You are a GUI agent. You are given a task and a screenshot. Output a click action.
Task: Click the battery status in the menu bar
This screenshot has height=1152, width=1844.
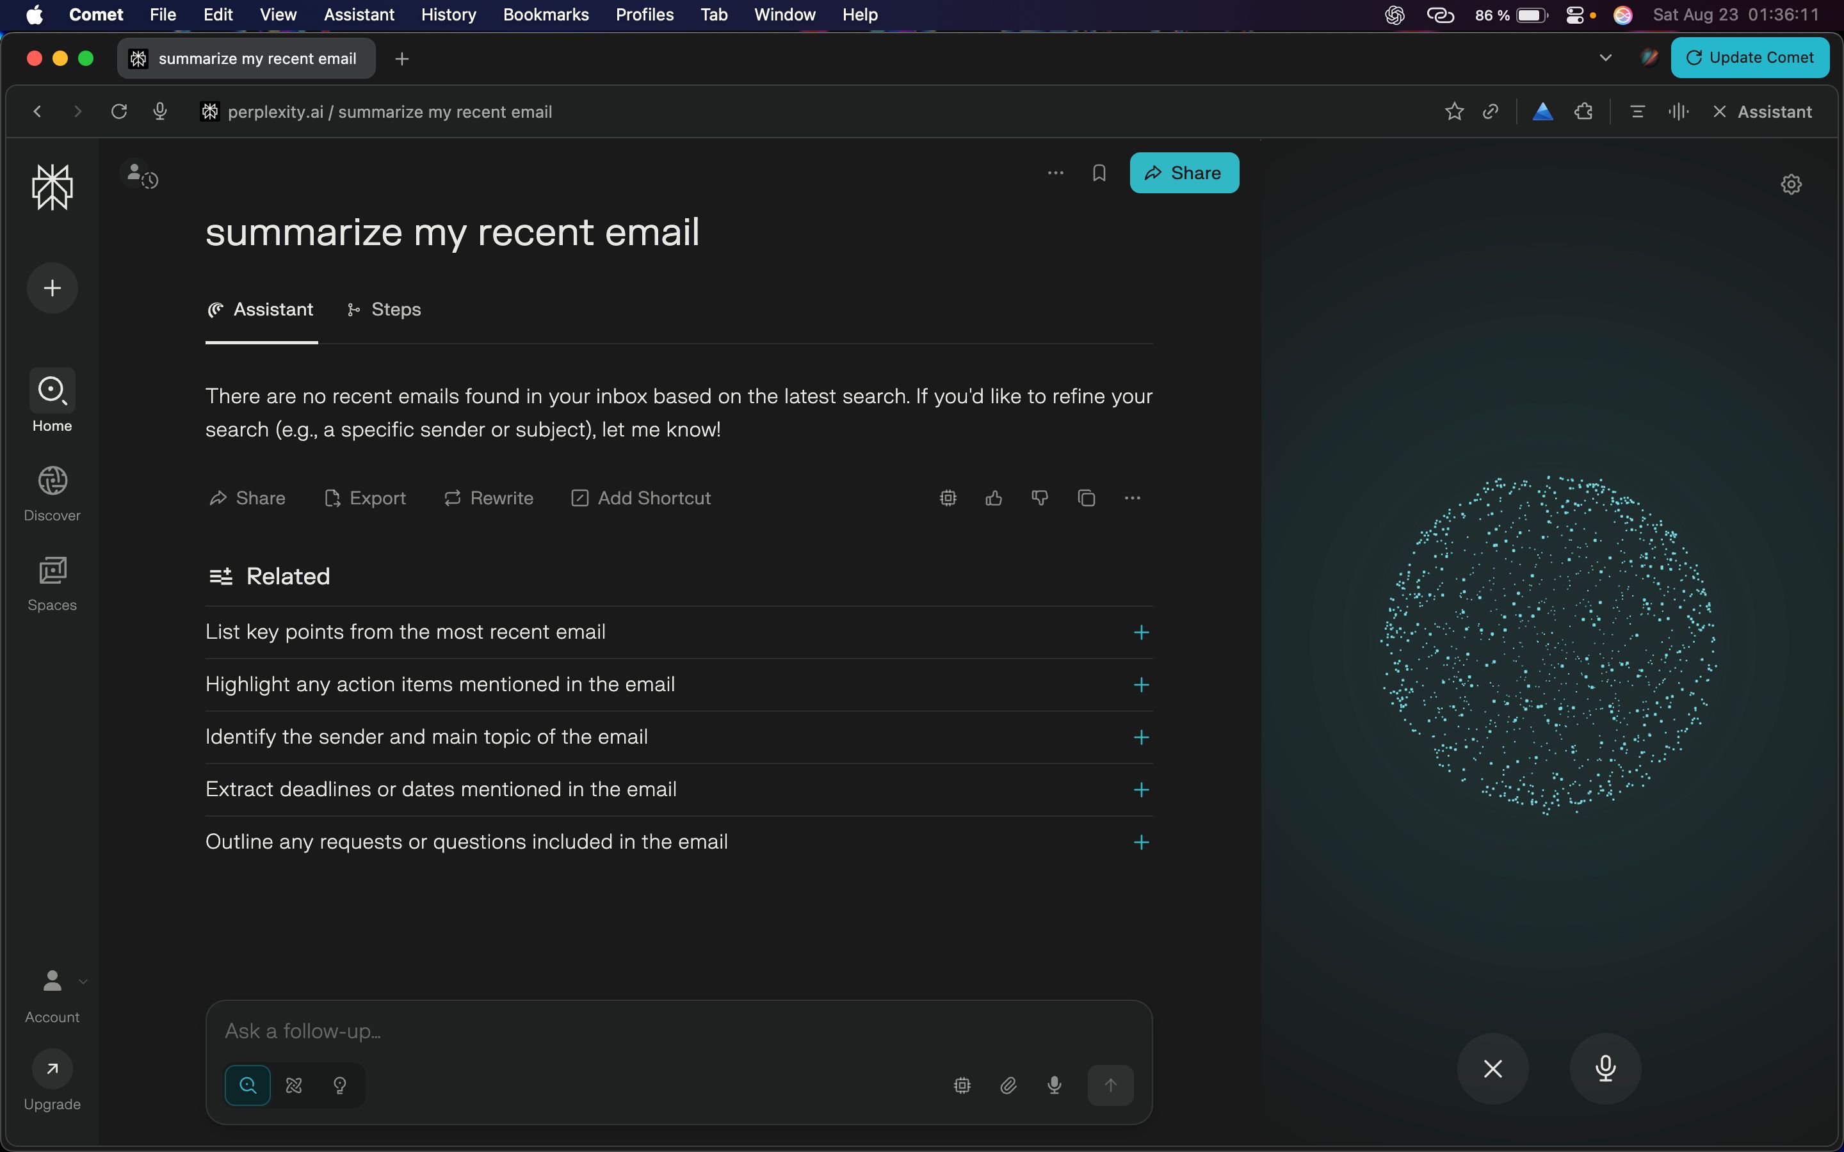(1512, 15)
